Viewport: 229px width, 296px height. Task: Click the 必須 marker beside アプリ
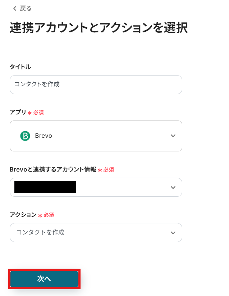pos(38,113)
